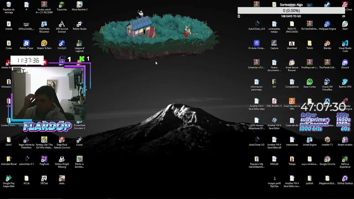This screenshot has height=199, width=354.
Task: Open Radmin VPN shortcut
Action: pyautogui.click(x=345, y=82)
